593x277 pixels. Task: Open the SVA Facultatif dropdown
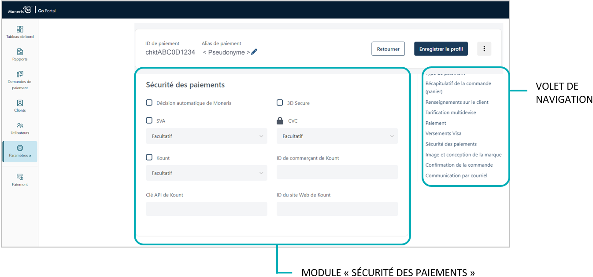pyautogui.click(x=207, y=136)
